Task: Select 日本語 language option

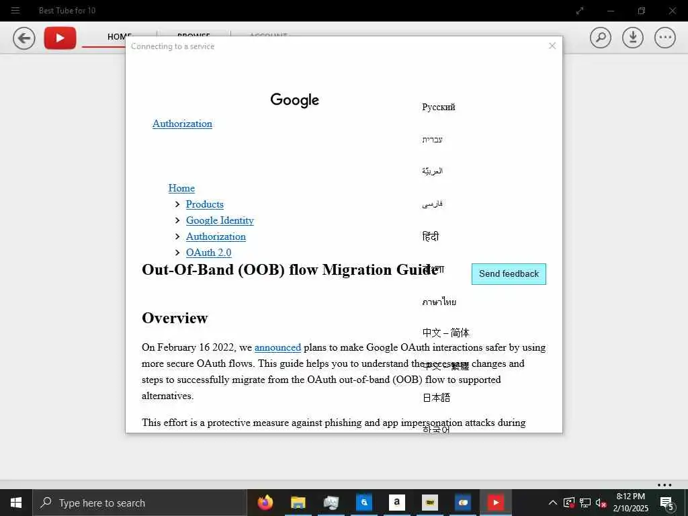Action: 436,398
